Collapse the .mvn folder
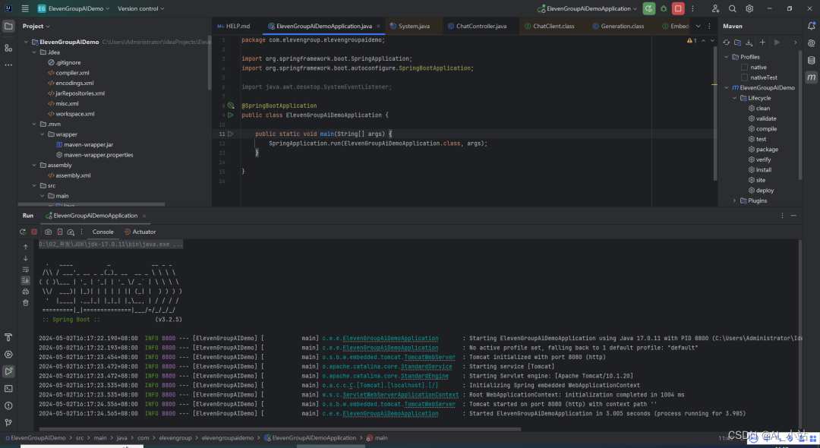Image resolution: width=820 pixels, height=448 pixels. (34, 124)
